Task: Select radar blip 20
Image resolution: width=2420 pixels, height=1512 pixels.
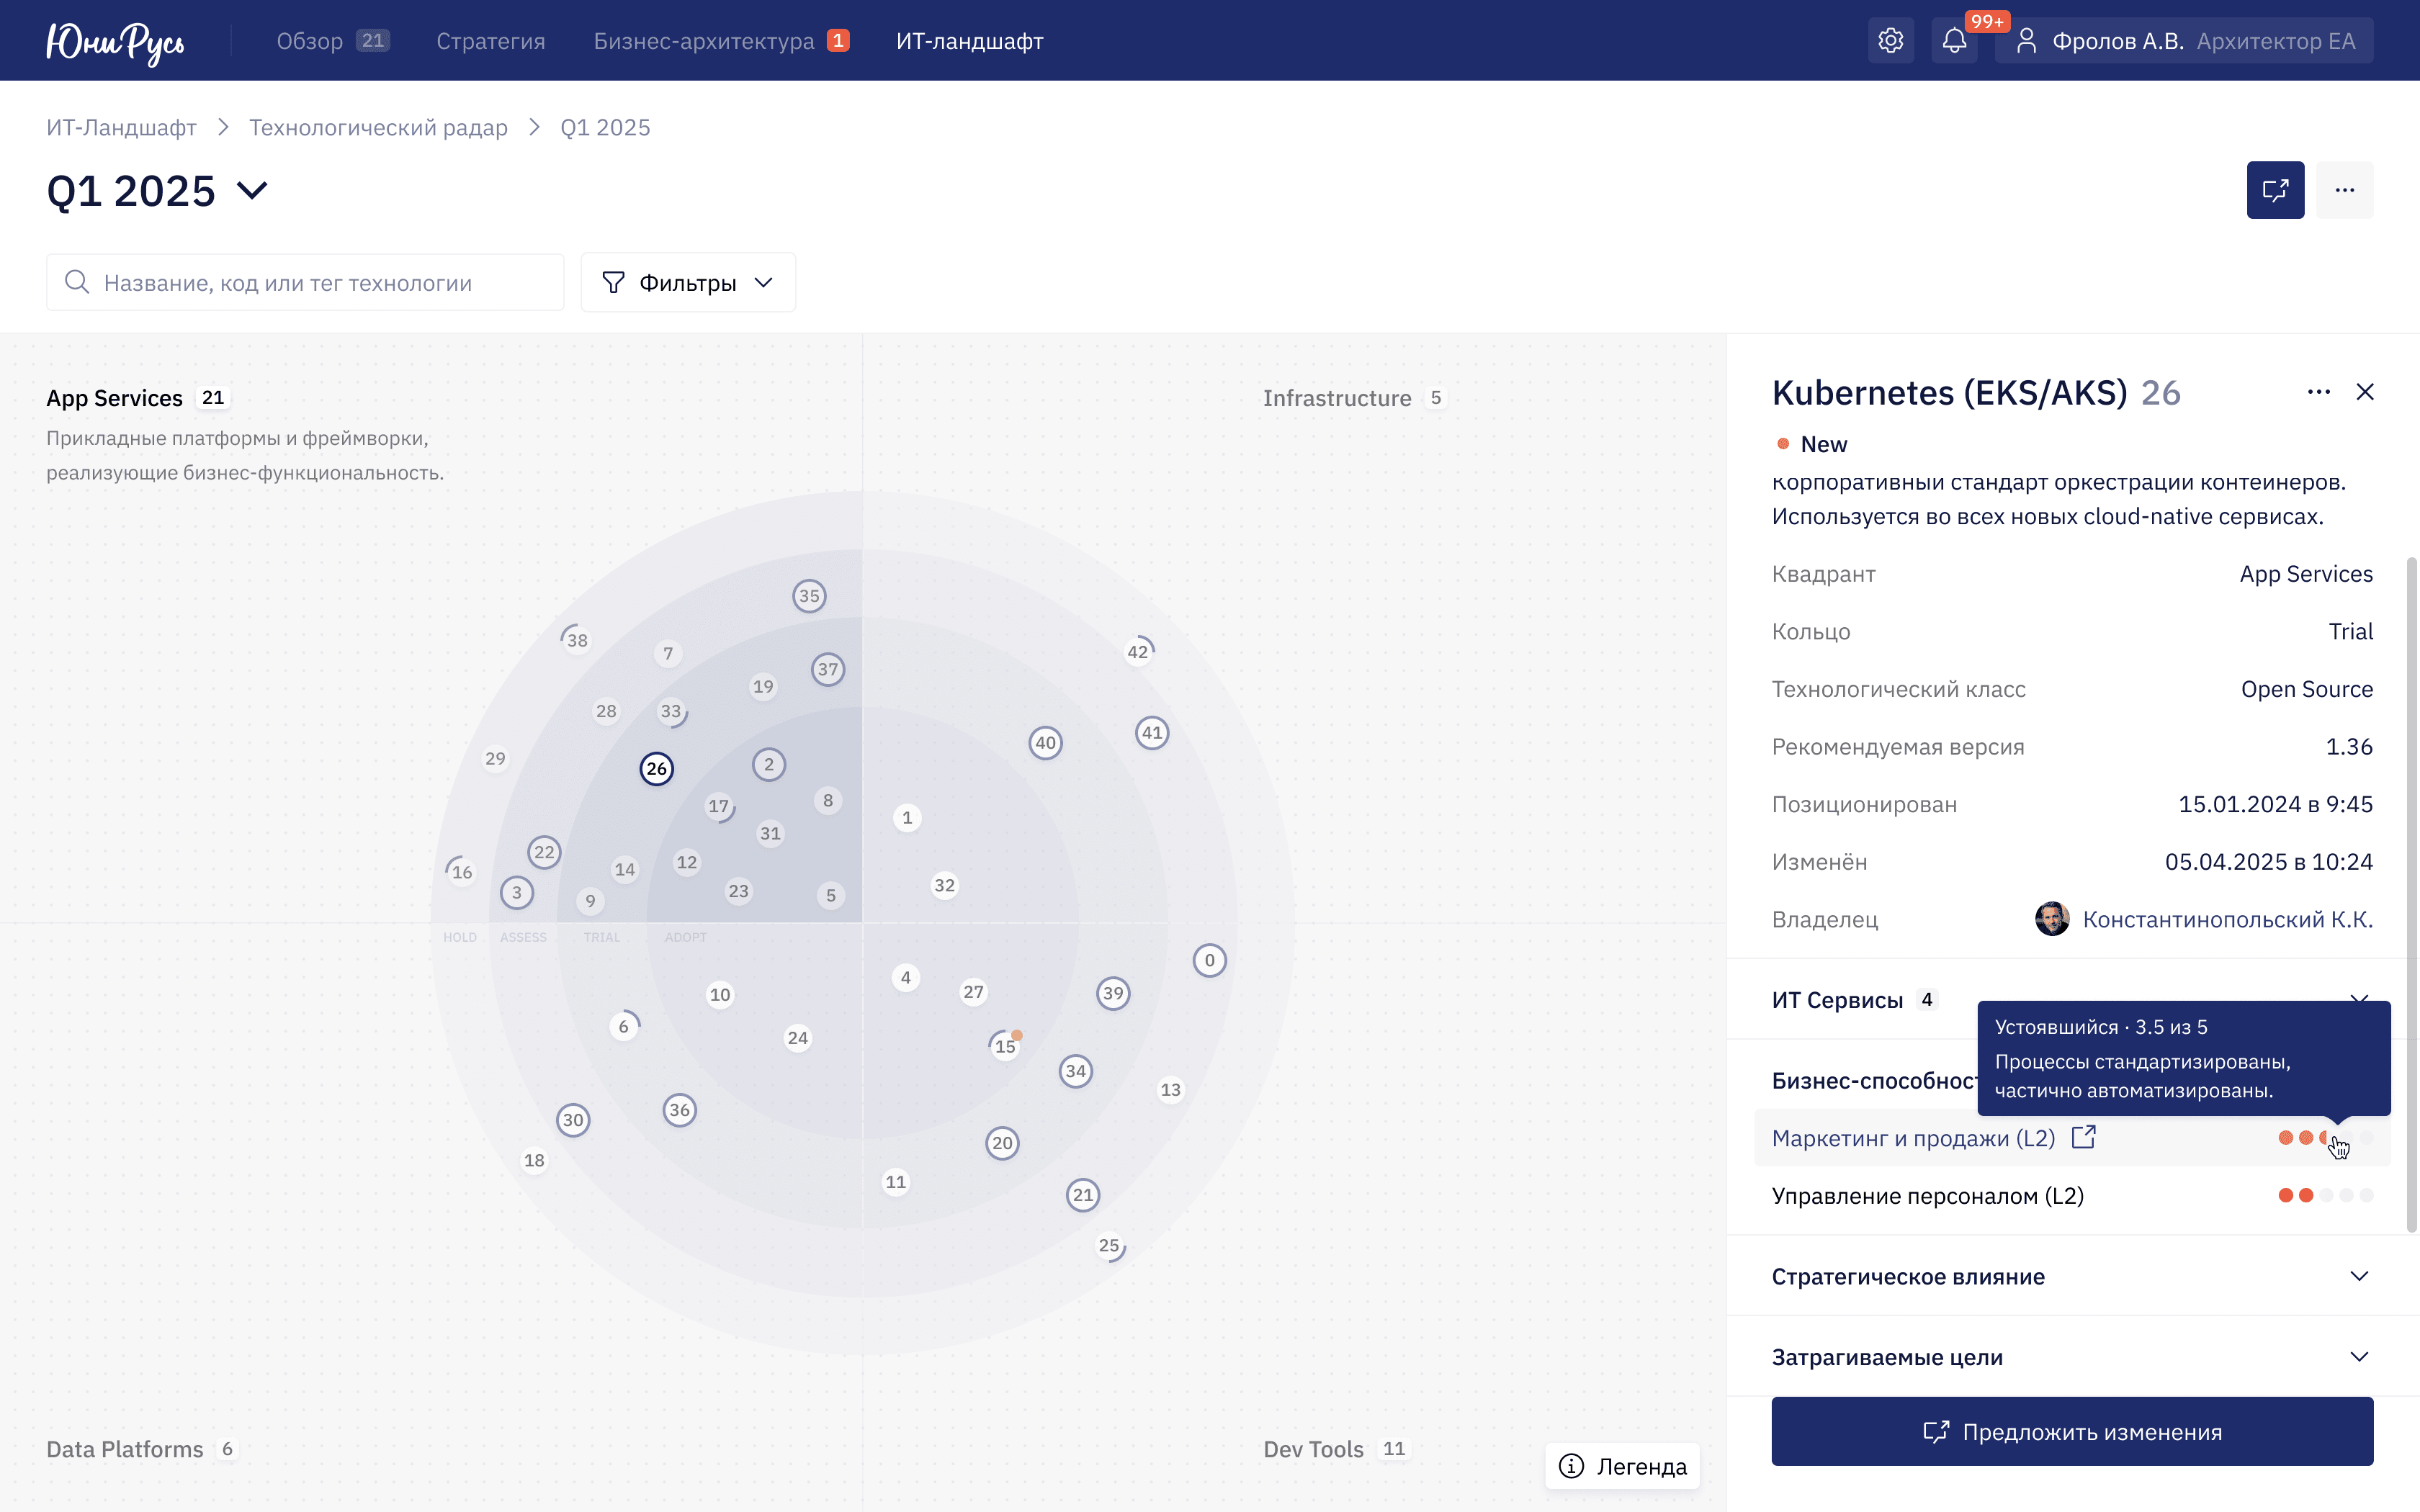Action: pos(1002,1143)
